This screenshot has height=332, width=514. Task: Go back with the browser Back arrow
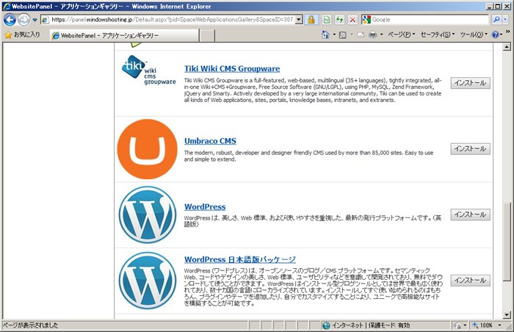[x=10, y=20]
